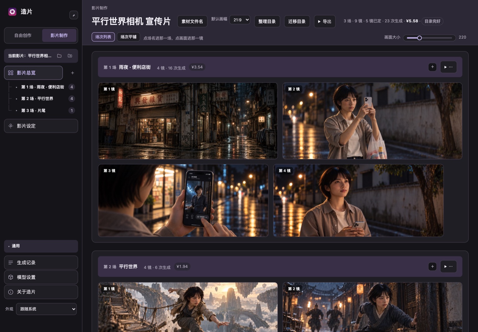Add a shot to scene 第2场 平行世界

[432, 266]
